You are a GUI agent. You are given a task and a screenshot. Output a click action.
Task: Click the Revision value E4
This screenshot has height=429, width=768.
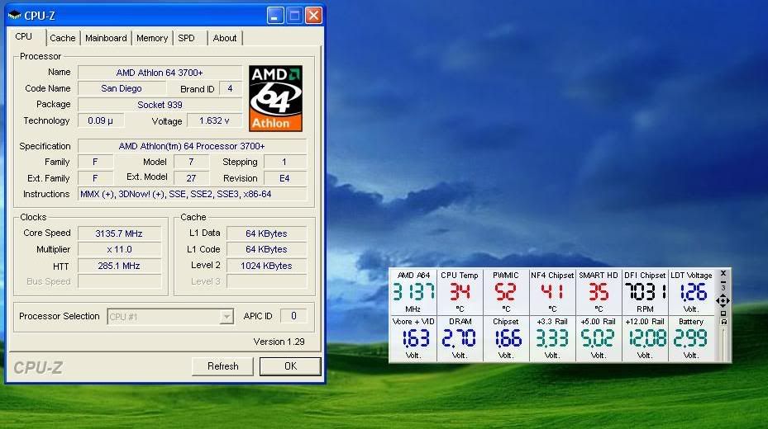[285, 178]
